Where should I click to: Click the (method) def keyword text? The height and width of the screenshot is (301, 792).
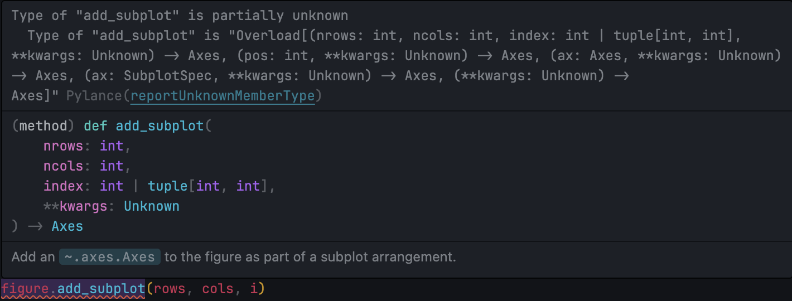point(60,126)
